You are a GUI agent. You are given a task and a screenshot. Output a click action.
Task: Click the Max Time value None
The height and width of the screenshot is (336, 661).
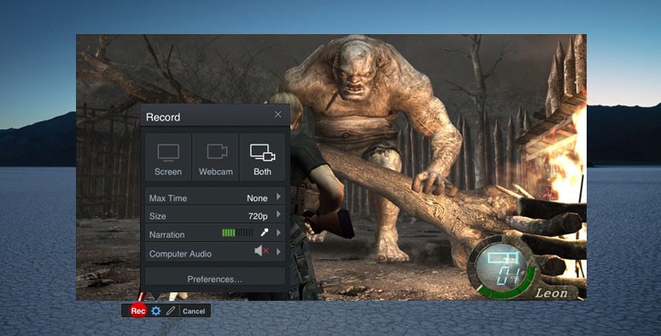(257, 198)
